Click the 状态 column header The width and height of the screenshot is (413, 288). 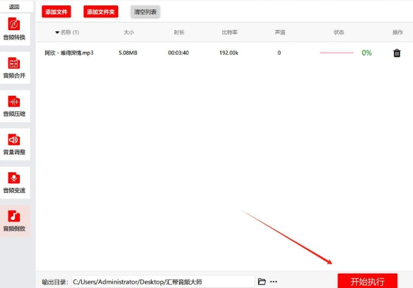click(339, 33)
